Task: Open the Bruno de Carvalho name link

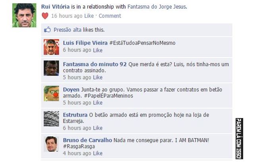Action: (87, 140)
